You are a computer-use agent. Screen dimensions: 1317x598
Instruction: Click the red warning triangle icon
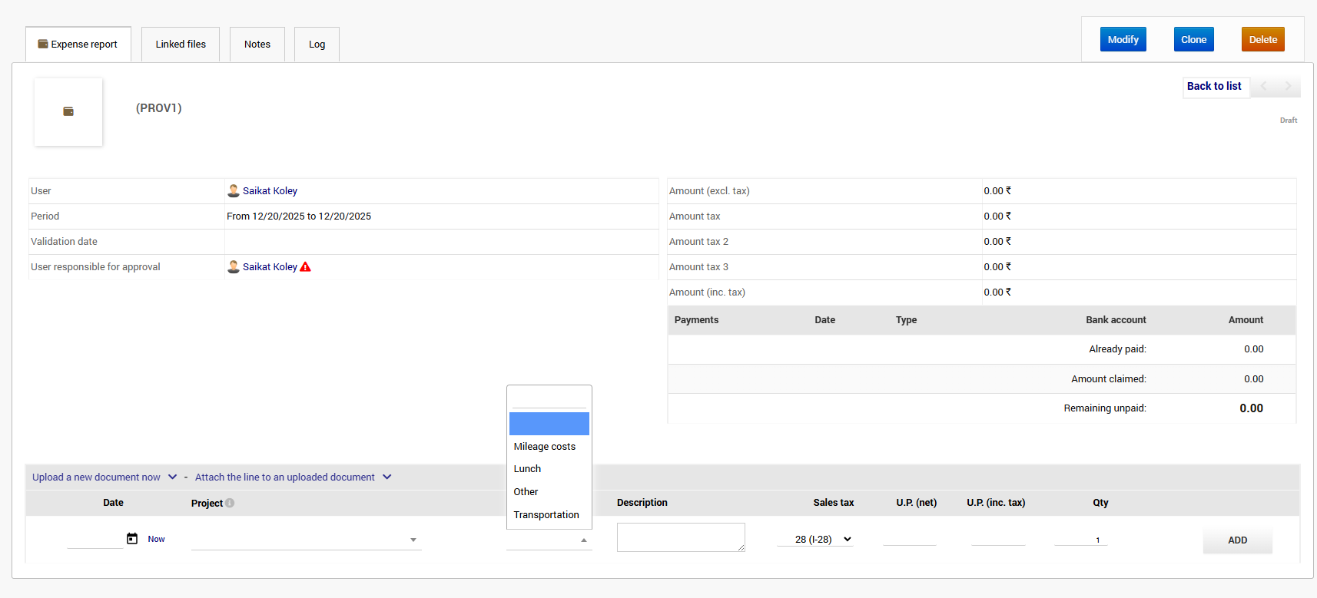pos(305,267)
